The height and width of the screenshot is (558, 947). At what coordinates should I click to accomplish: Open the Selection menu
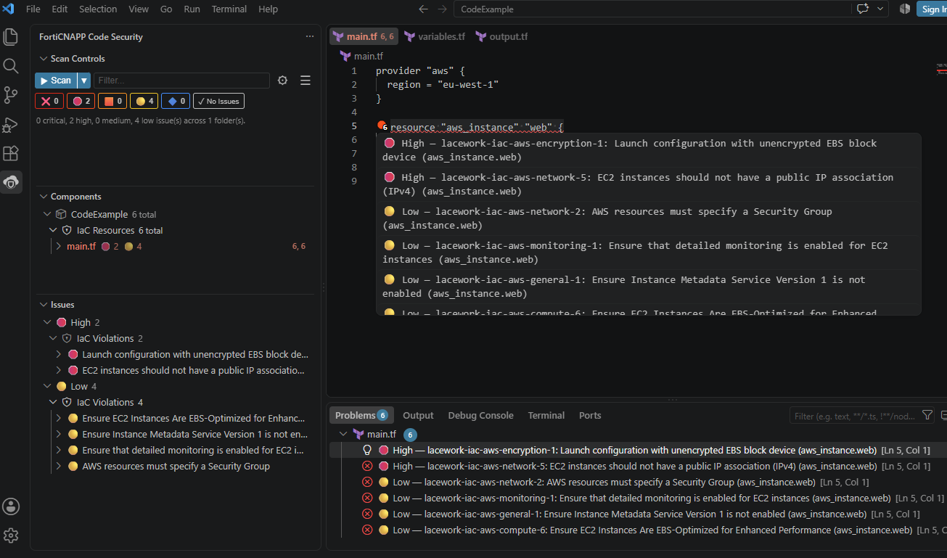(98, 9)
